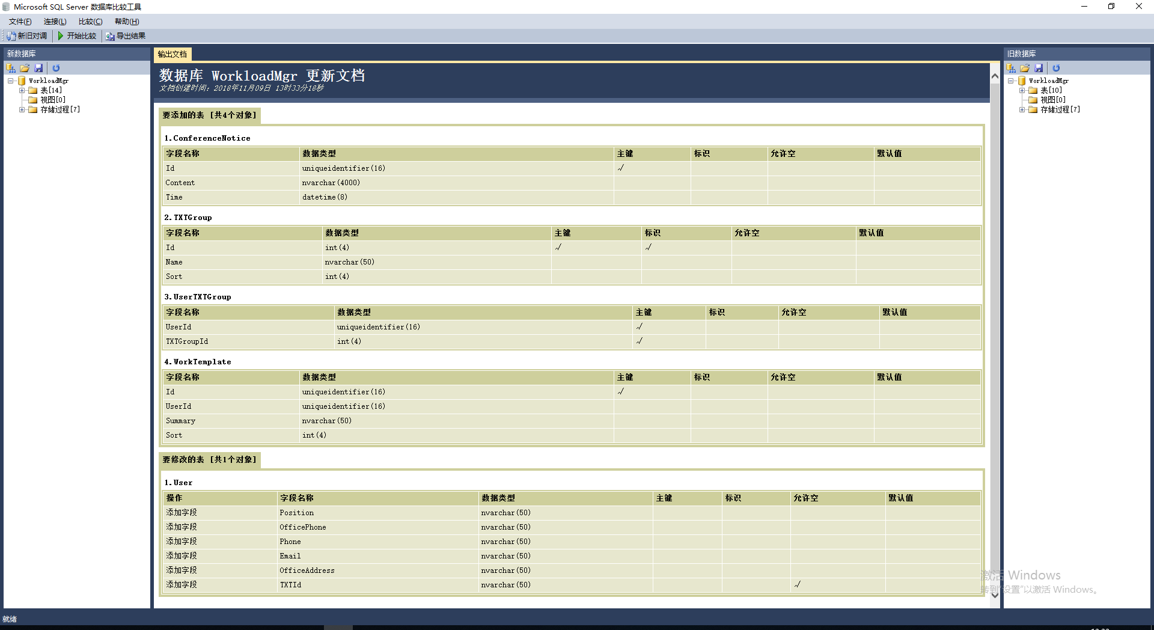Click refresh icon in 新数据库 panel
Image resolution: width=1154 pixels, height=630 pixels.
pyautogui.click(x=56, y=68)
